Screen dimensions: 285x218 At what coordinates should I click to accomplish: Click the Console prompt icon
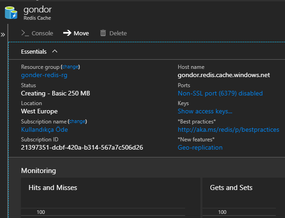(x=25, y=33)
